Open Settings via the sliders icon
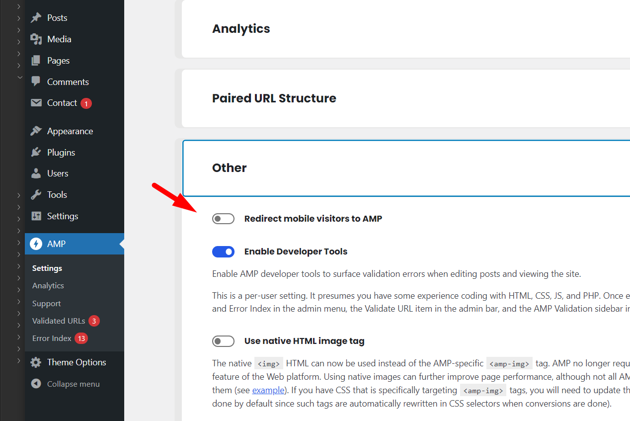This screenshot has height=421, width=630. (x=36, y=216)
